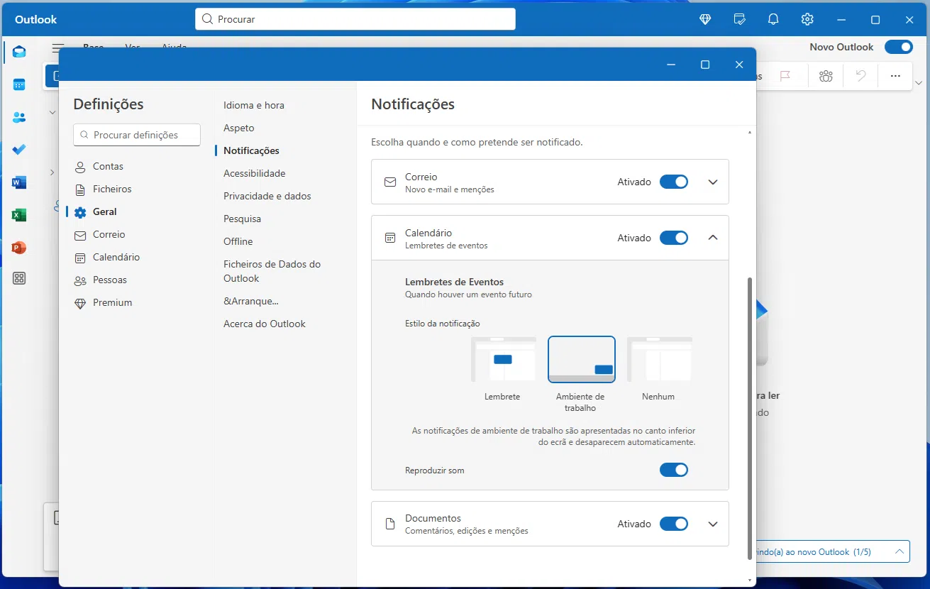Click the notifications bell icon
The width and height of the screenshot is (930, 589).
[x=773, y=19]
